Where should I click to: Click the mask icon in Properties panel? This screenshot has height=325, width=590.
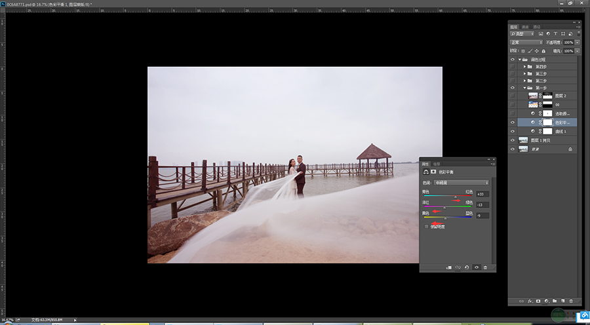(x=433, y=172)
